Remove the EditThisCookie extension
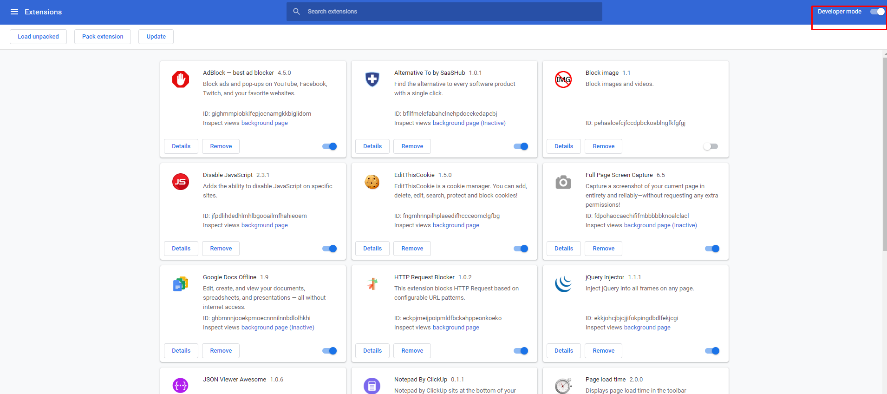Screen dimensions: 887x394 [x=412, y=249]
